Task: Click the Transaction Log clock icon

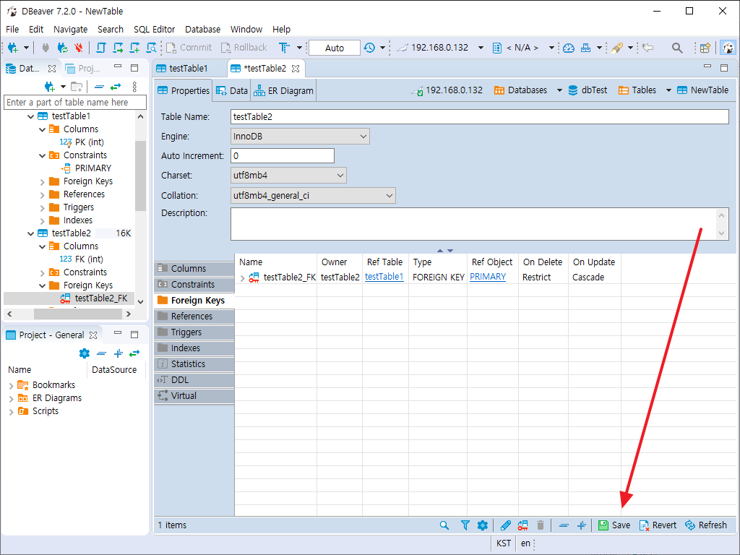Action: 369,48
